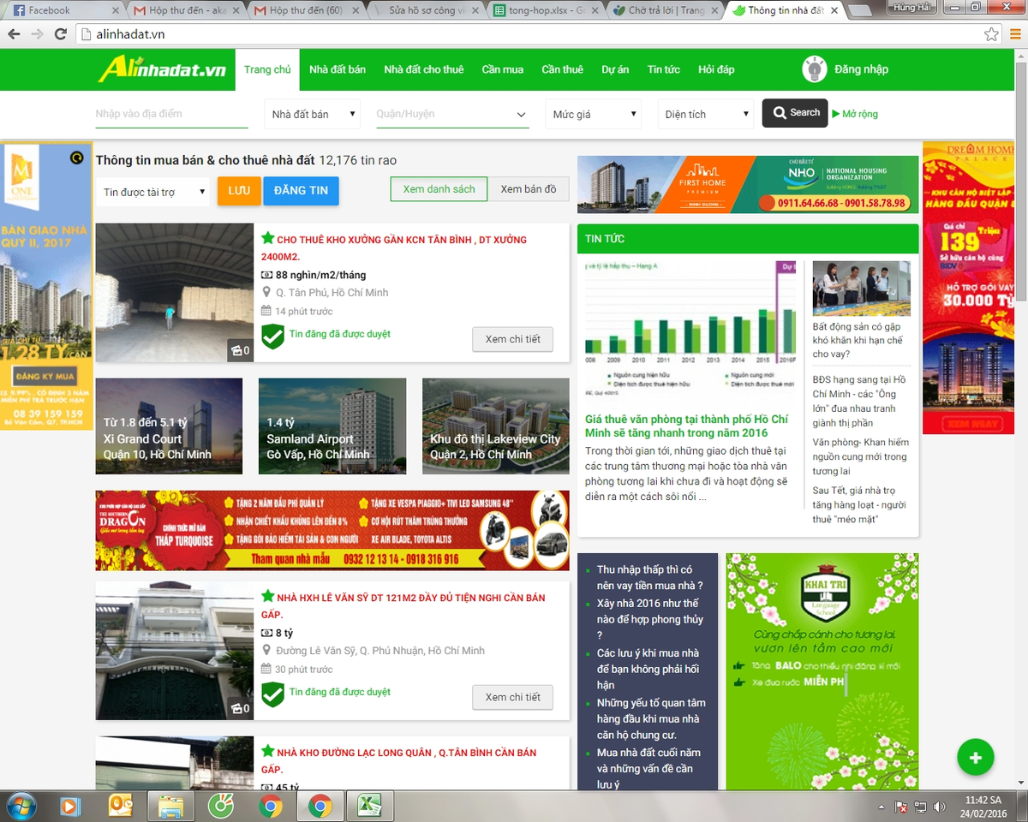This screenshot has height=822, width=1028.
Task: Click the blue ĐĂNG TIN button
Action: tap(301, 190)
